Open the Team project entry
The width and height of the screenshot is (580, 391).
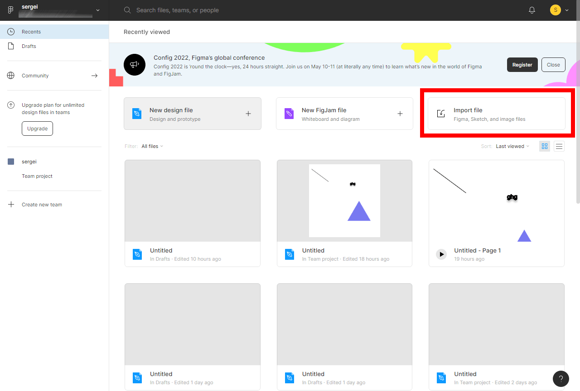[37, 176]
